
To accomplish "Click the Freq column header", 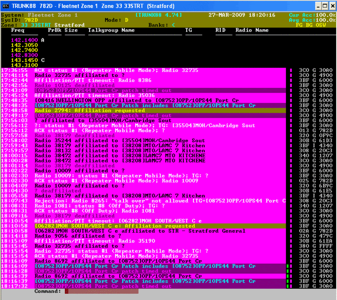I will pyautogui.click(x=18, y=30).
